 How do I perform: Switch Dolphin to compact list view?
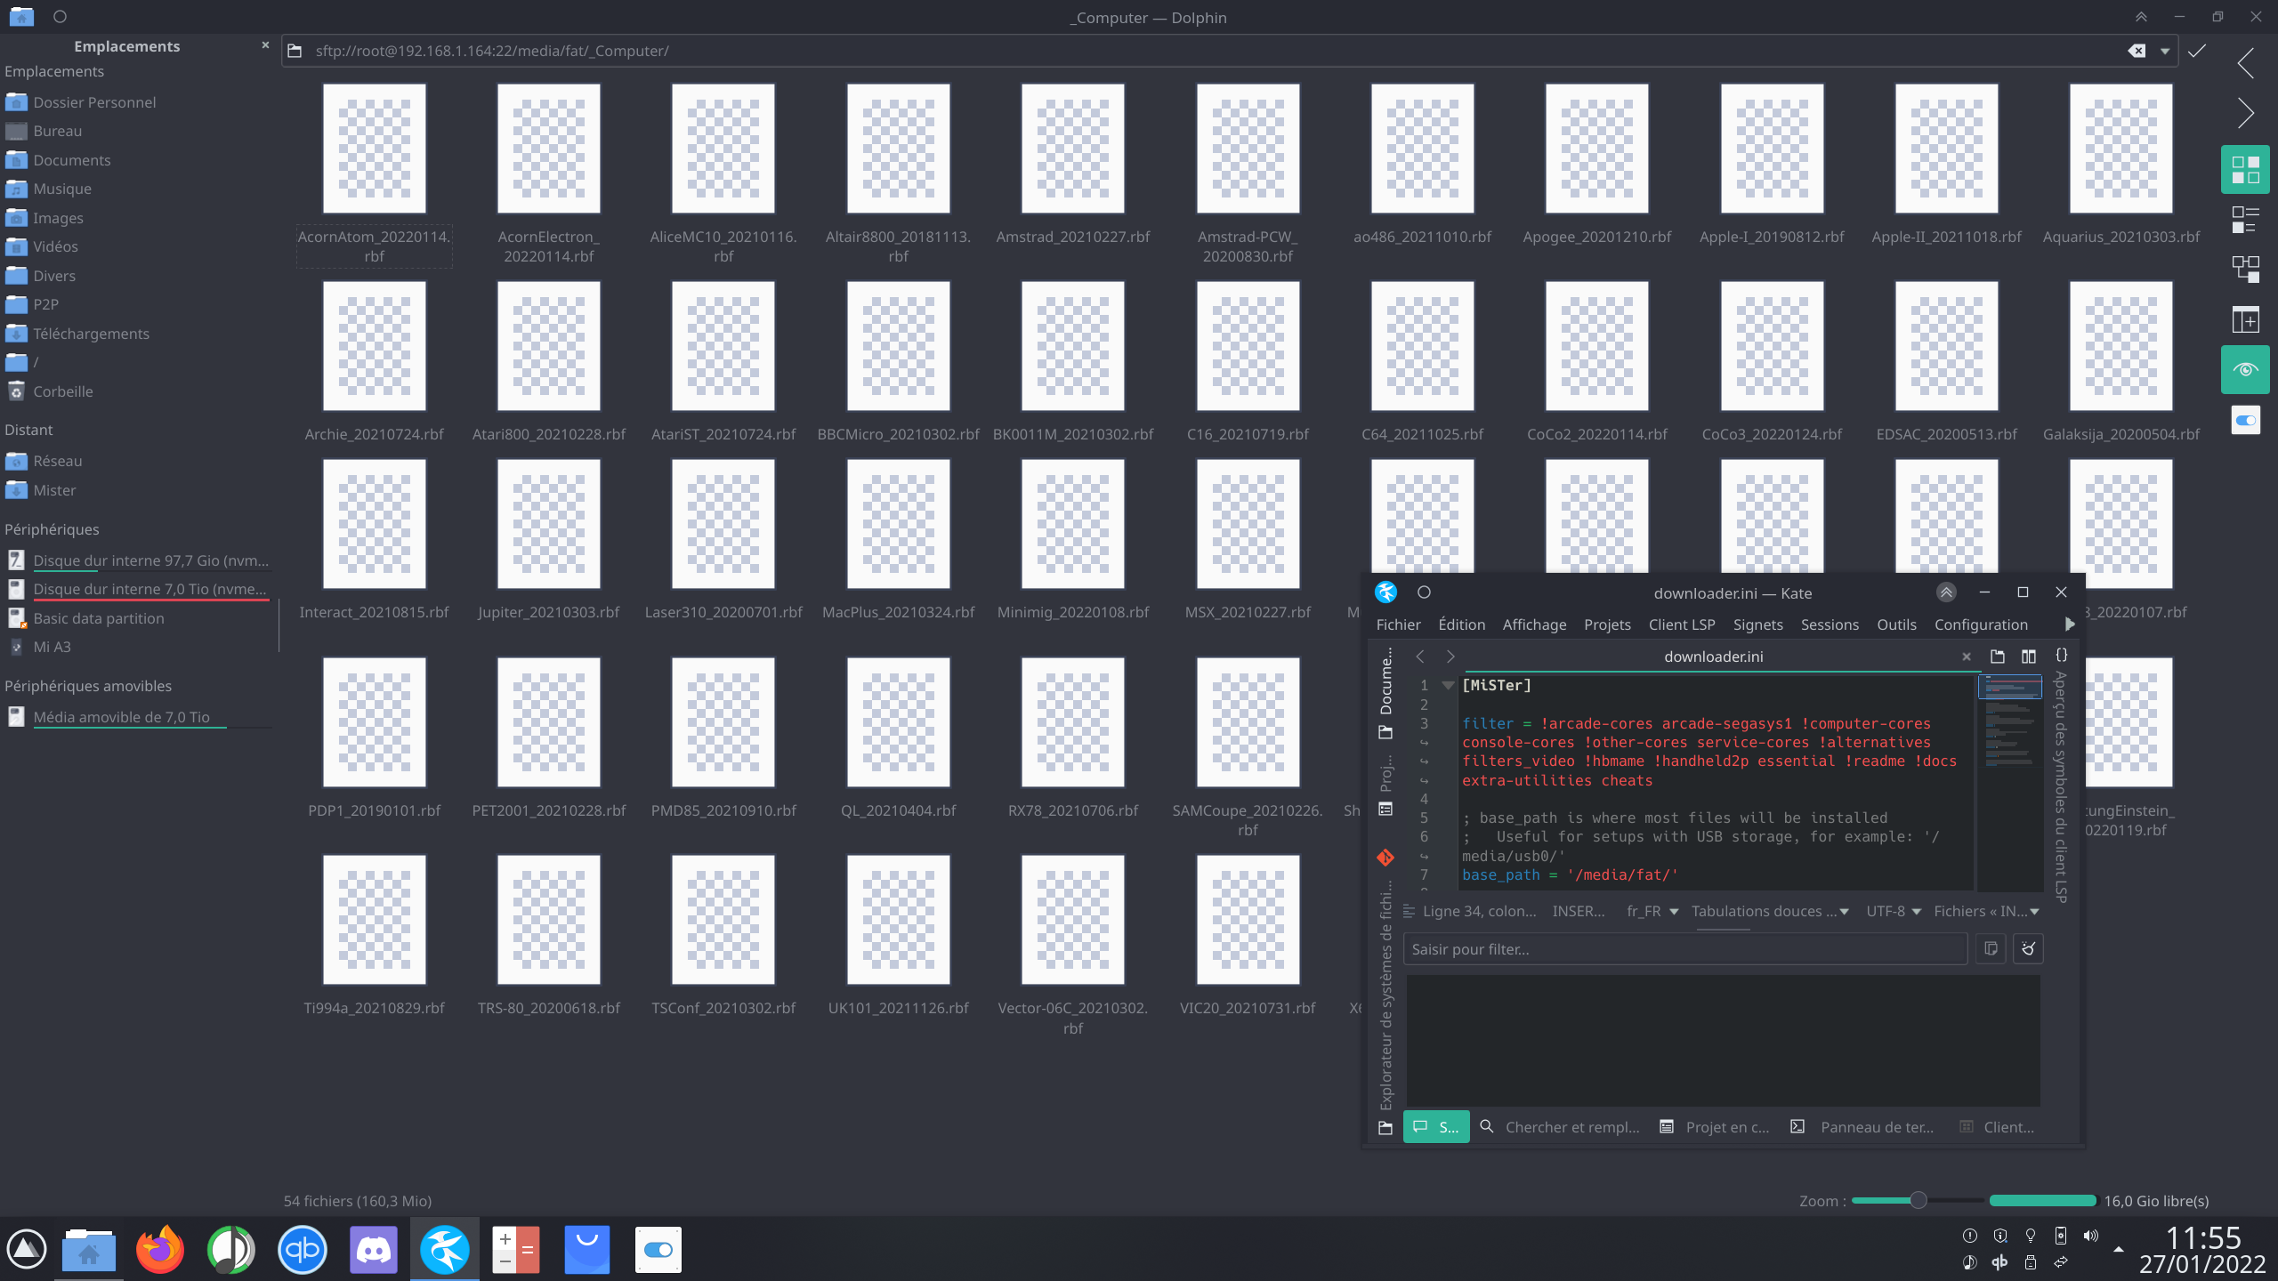coord(2245,219)
